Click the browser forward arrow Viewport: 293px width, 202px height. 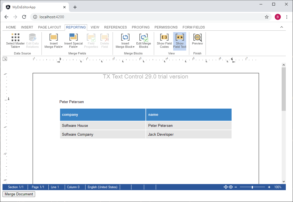pos(15,17)
